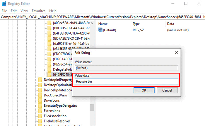Cancel the Edit String dialog

pyautogui.click(x=167, y=90)
